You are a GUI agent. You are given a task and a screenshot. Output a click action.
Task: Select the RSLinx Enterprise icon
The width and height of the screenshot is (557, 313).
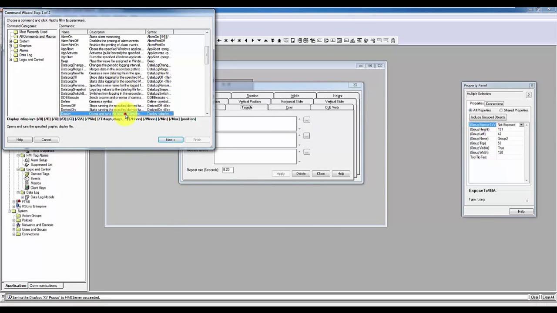[x=18, y=206]
